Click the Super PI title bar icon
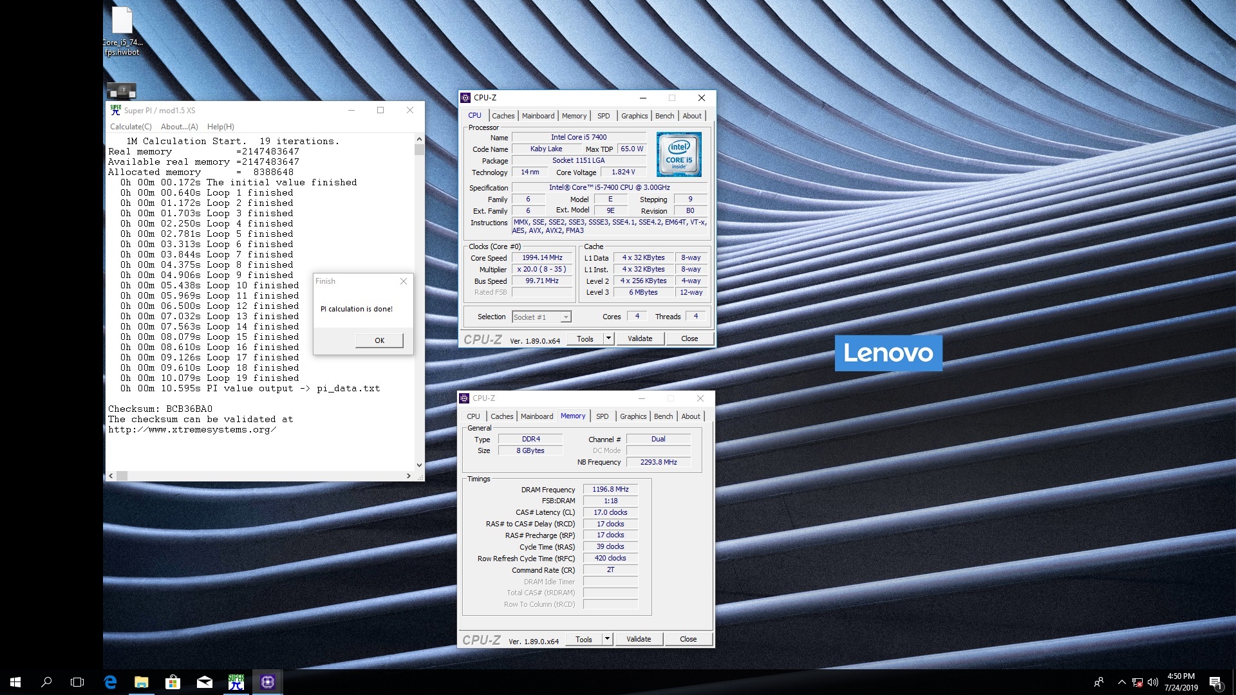 [116, 110]
